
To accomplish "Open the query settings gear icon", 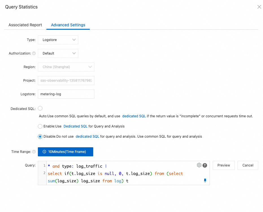I will coord(199,165).
